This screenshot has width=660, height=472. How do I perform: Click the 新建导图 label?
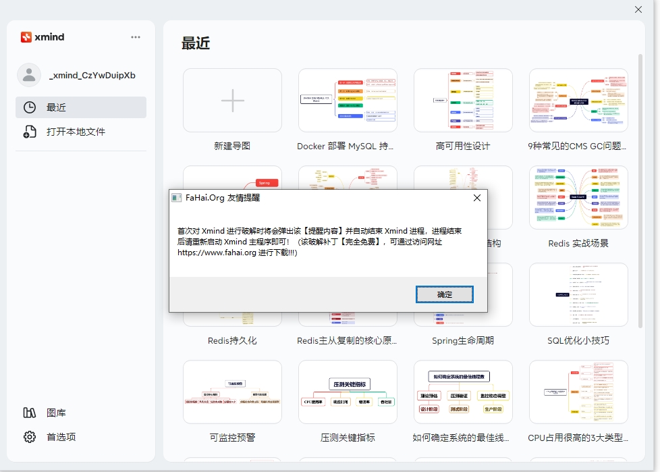point(232,146)
